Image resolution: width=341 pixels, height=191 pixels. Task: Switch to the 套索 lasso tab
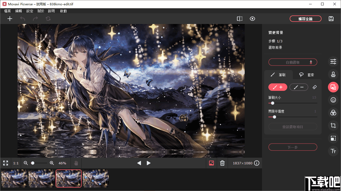[307, 75]
